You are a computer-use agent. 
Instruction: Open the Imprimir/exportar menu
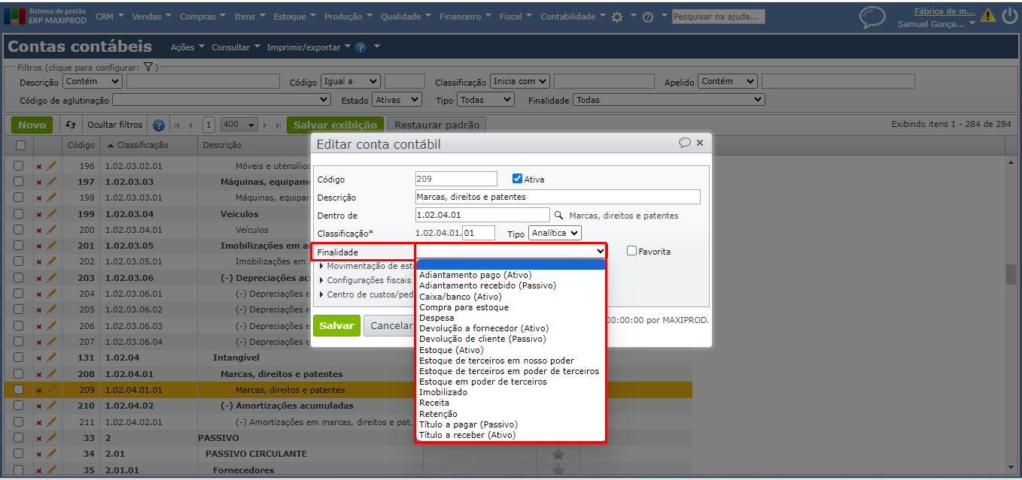pyautogui.click(x=309, y=47)
